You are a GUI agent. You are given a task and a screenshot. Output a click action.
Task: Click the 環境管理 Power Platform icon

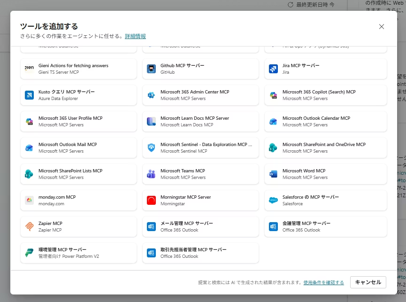[29, 253]
